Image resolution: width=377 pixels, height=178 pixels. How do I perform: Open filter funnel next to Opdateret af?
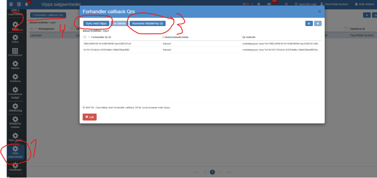pyautogui.click(x=346, y=29)
